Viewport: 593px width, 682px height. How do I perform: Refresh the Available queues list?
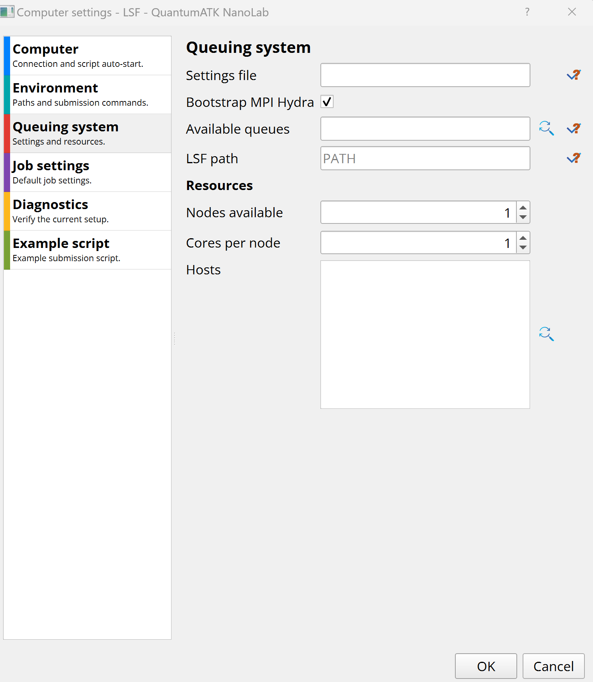point(546,128)
